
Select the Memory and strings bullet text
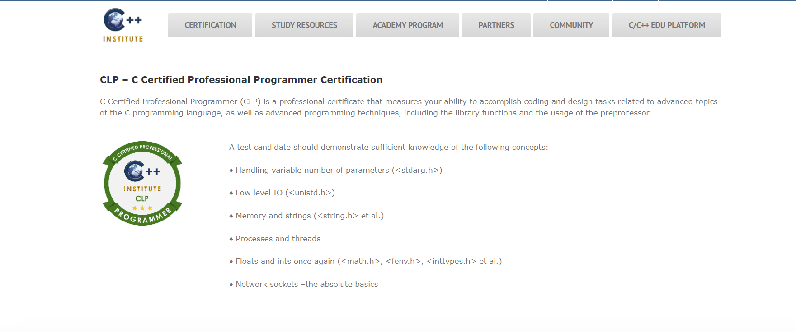click(306, 216)
